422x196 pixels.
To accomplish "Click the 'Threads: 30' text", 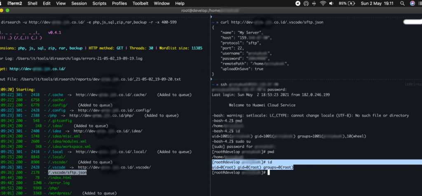I will click(141, 48).
